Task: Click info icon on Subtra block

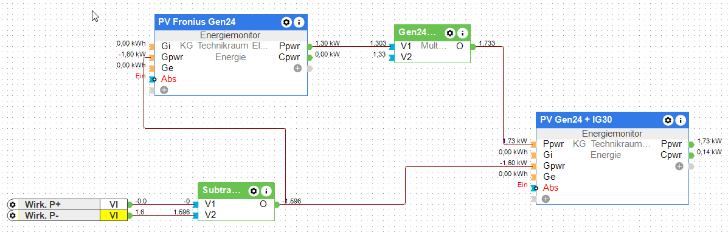Action: (x=266, y=191)
